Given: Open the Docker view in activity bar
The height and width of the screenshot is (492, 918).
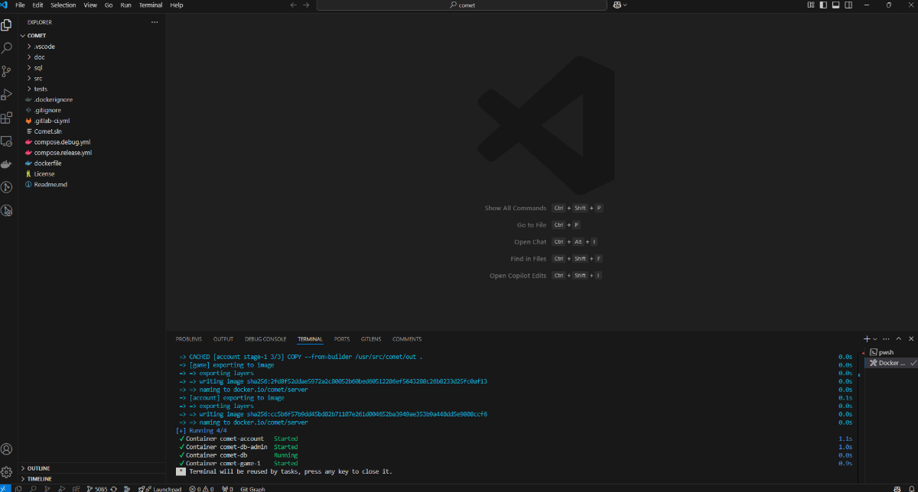Looking at the screenshot, I should coord(7,164).
